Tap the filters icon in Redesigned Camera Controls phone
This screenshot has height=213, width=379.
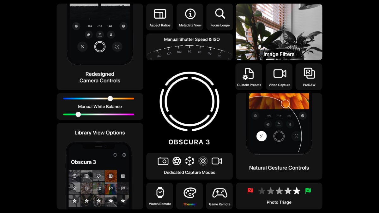pyautogui.click(x=89, y=35)
